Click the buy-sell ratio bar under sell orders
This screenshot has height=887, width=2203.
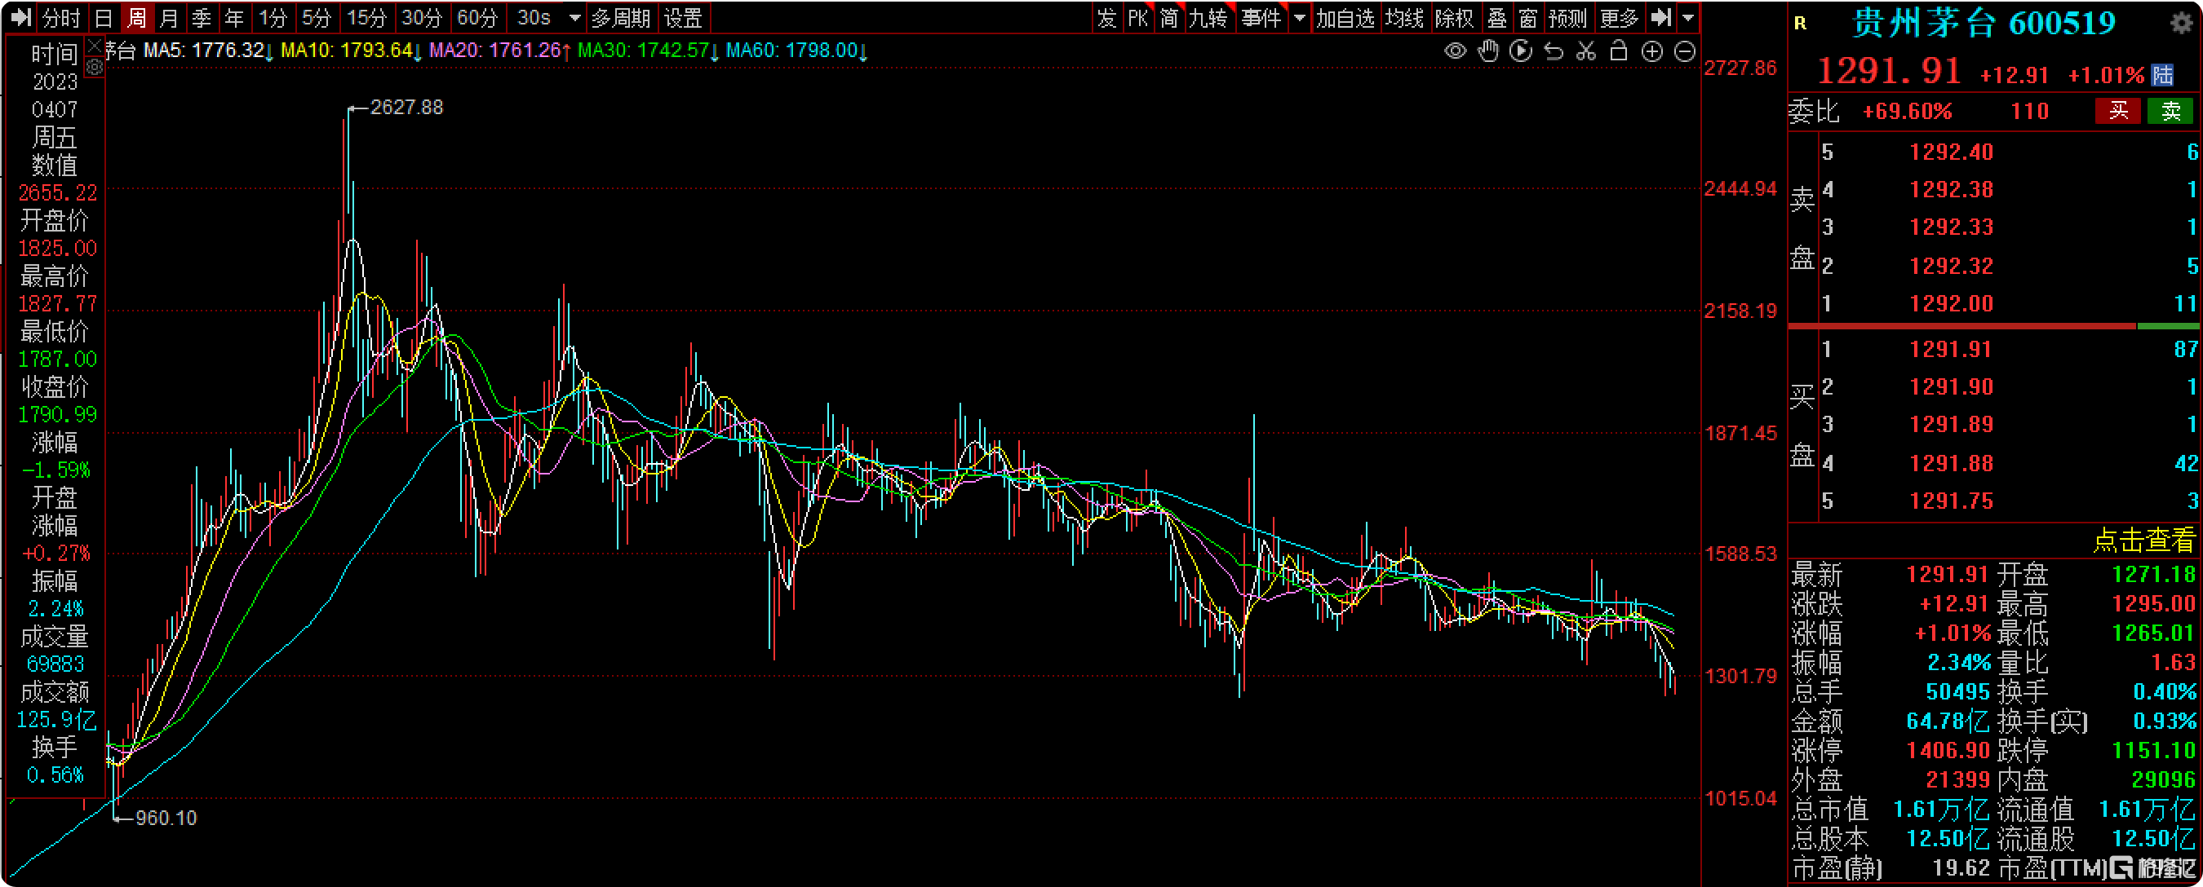[1992, 326]
